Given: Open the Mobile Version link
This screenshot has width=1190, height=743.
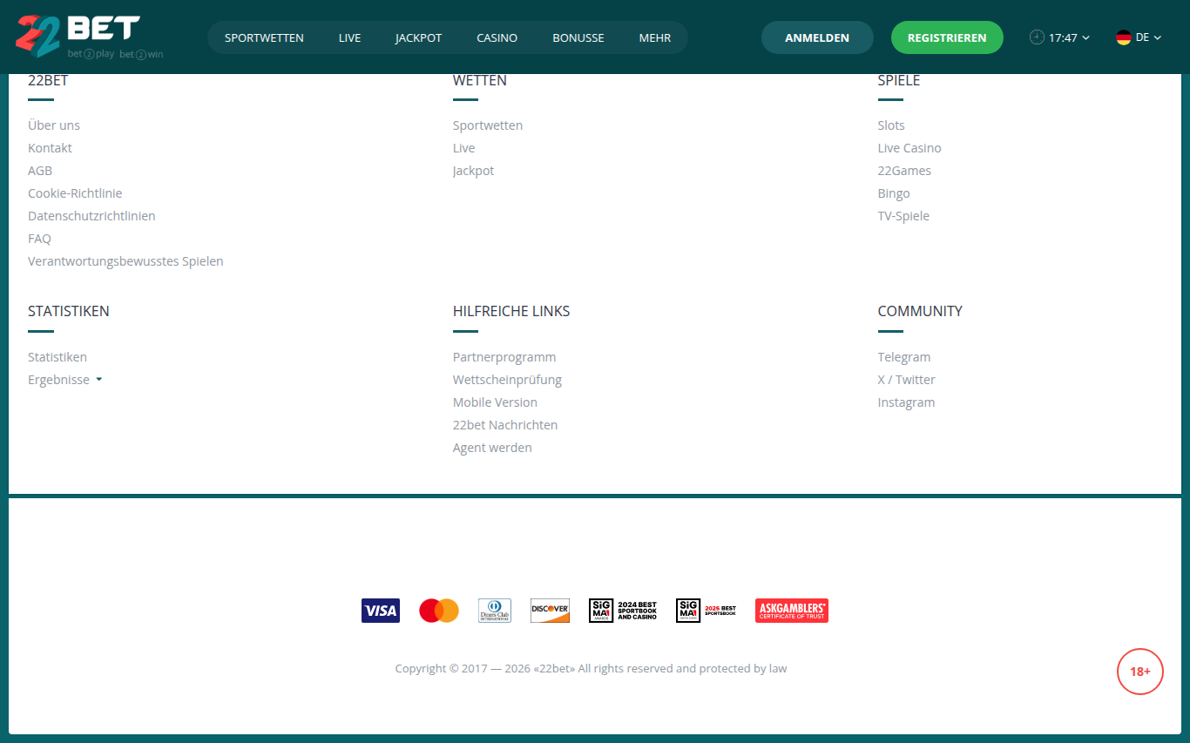Looking at the screenshot, I should click(x=495, y=402).
